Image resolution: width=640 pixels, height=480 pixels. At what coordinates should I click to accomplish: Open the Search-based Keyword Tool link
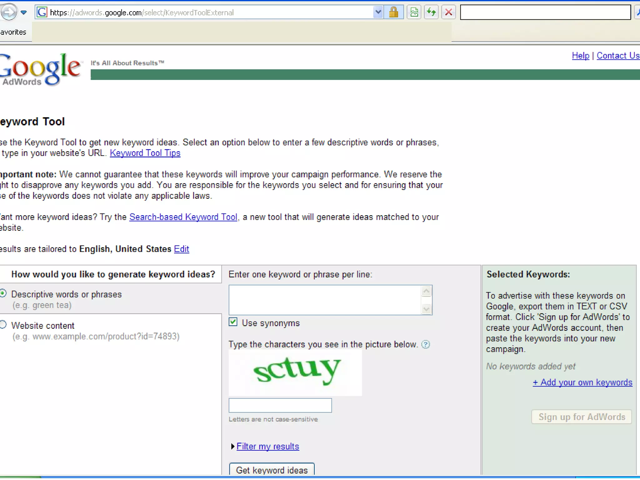[183, 217]
